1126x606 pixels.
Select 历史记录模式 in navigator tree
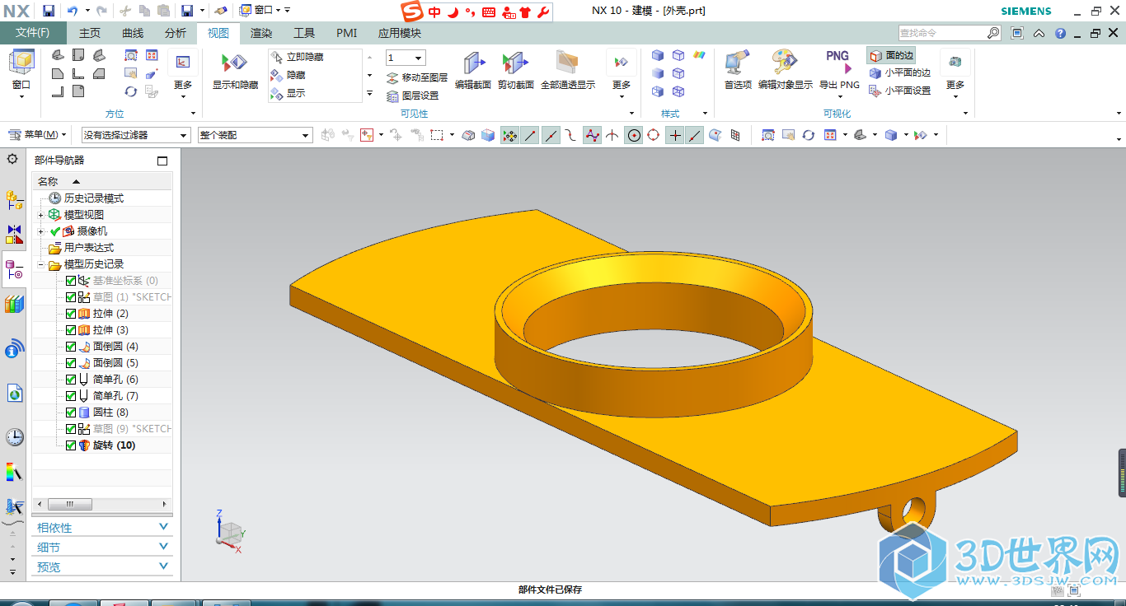[94, 198]
